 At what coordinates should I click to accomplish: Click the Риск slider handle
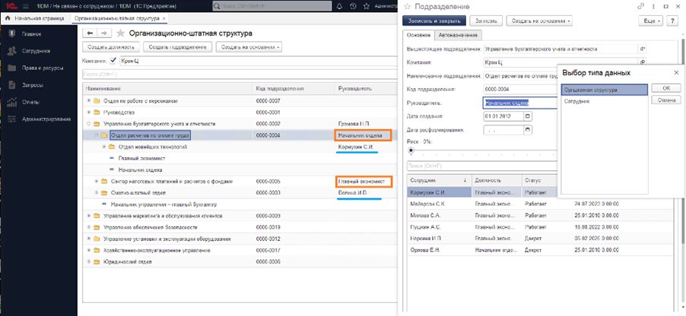pos(411,151)
